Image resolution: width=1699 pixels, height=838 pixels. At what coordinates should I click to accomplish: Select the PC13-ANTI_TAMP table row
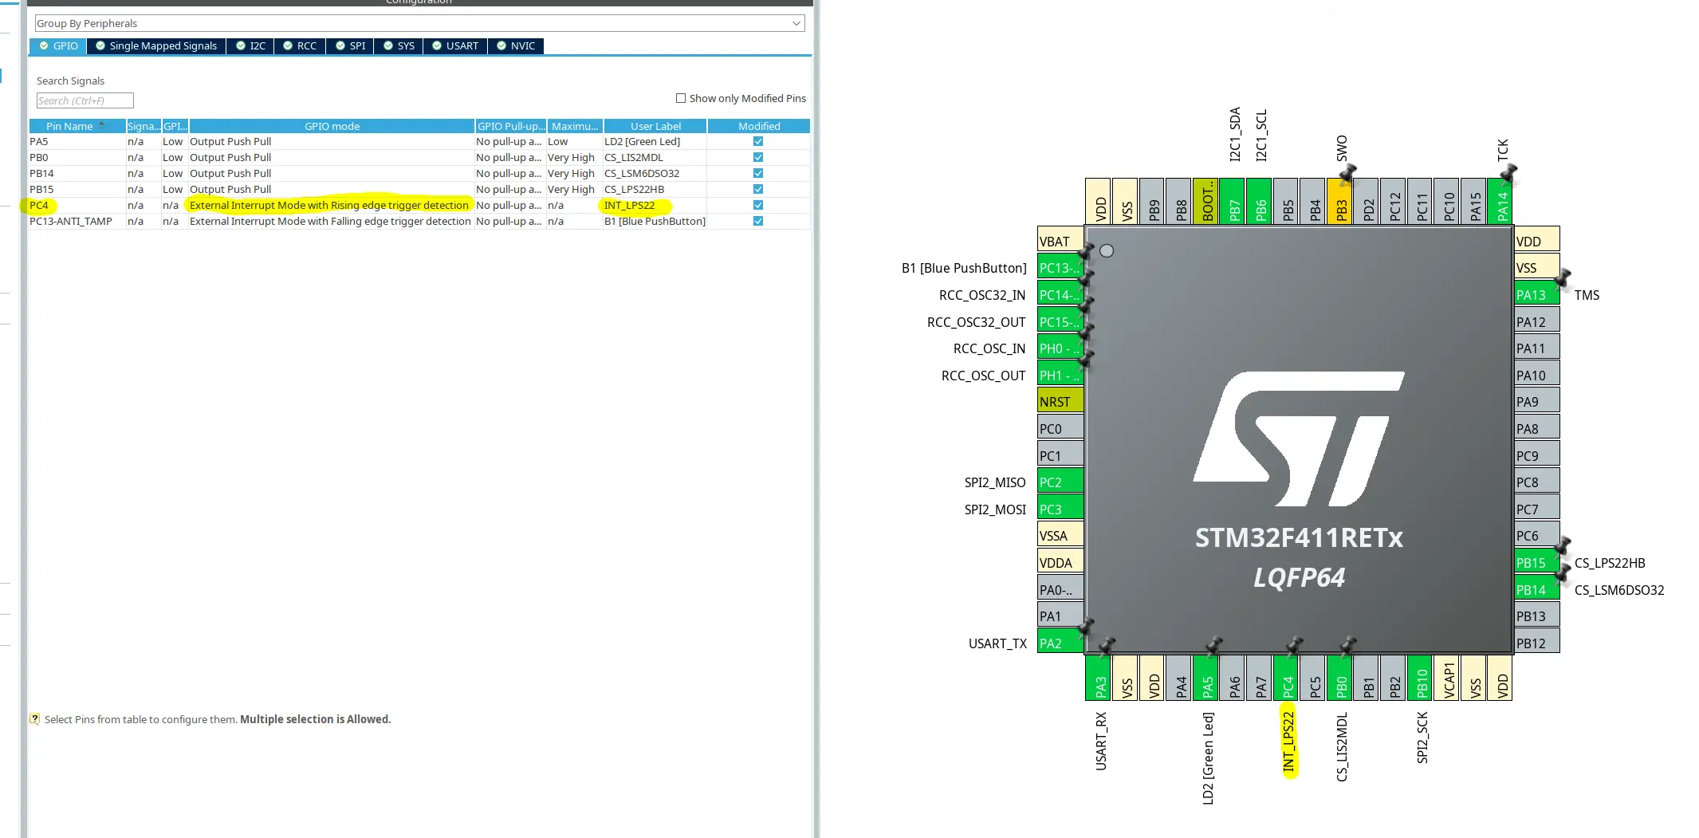[419, 221]
